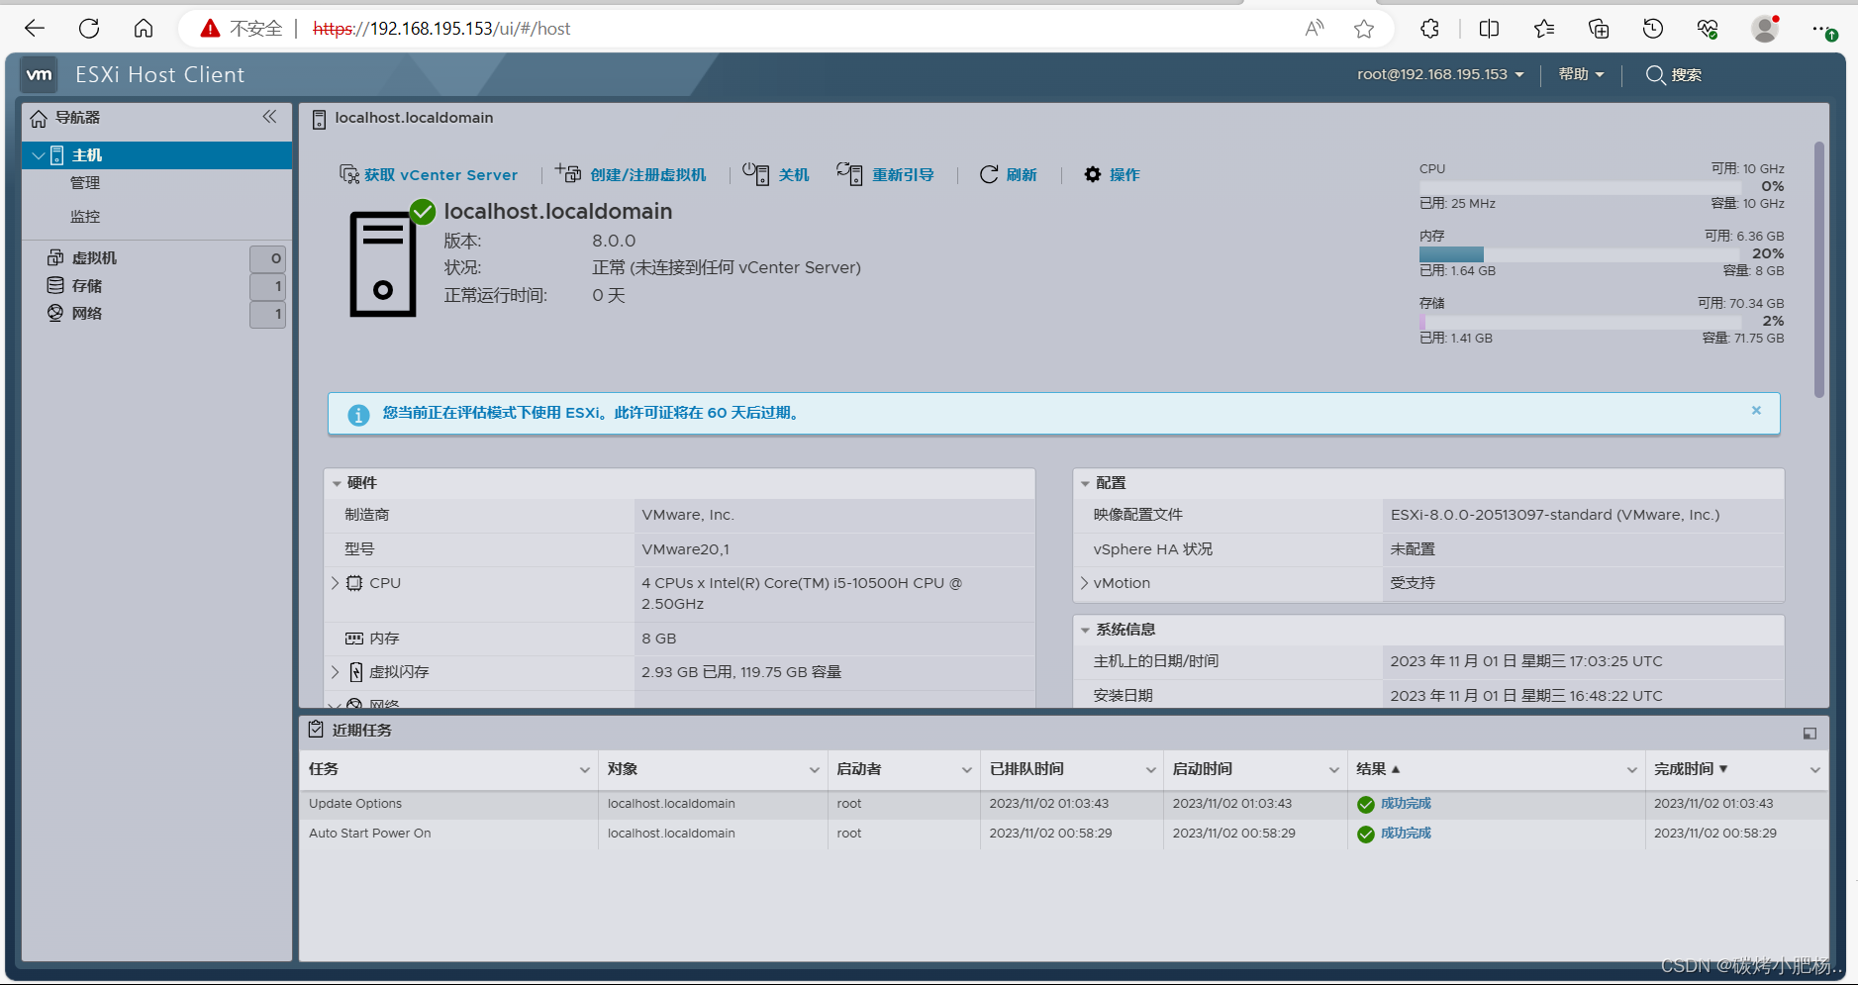Open 网络 in navigator
1858x985 pixels.
[87, 313]
